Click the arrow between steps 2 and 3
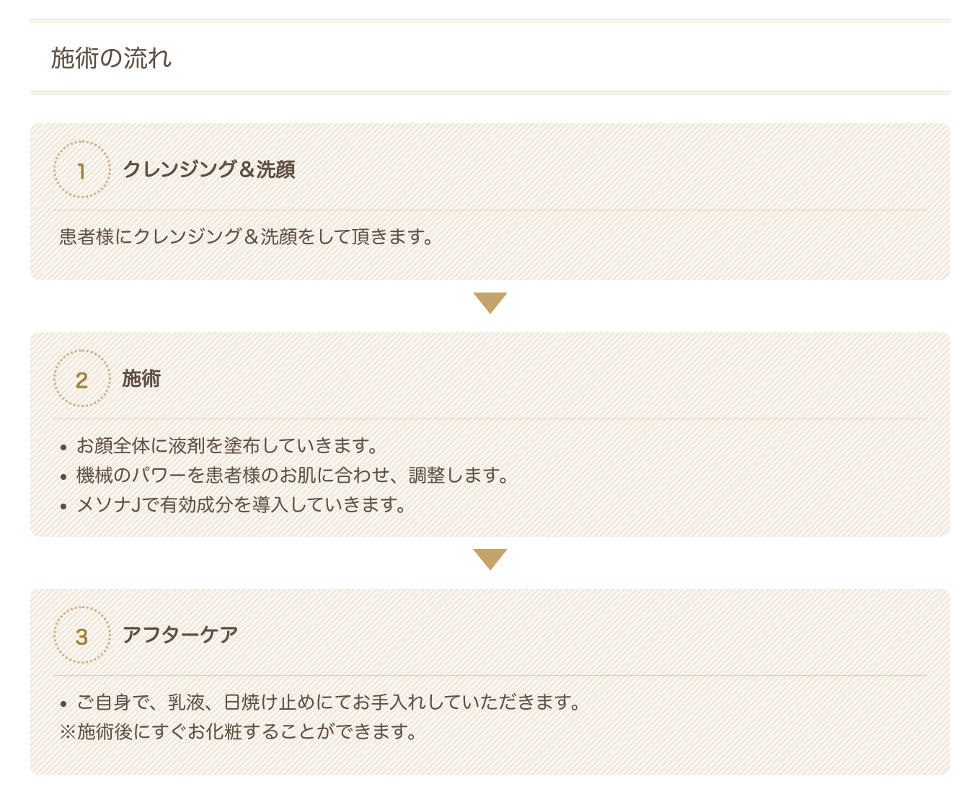Viewport: 969px width, 794px height. click(490, 559)
